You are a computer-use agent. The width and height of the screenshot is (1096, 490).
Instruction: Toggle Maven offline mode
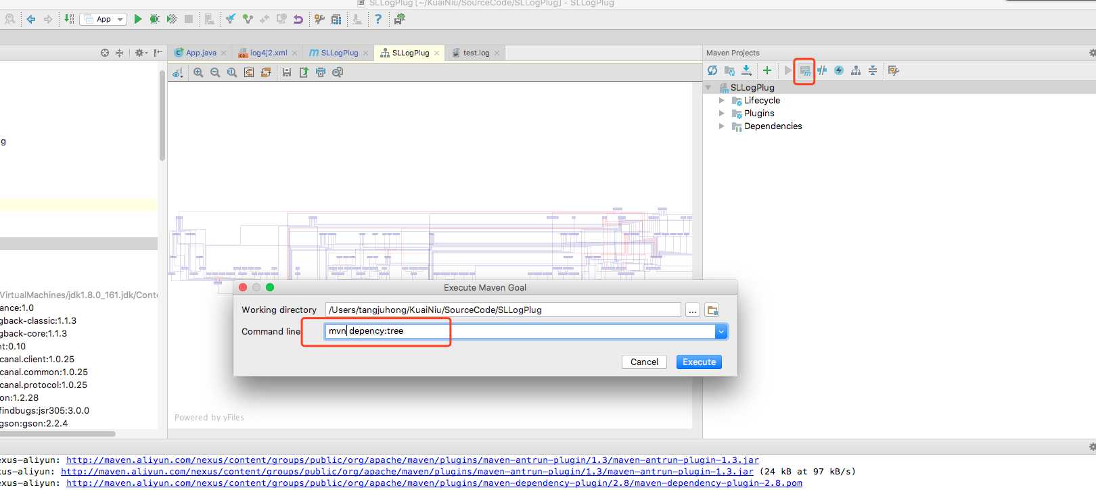pos(822,70)
